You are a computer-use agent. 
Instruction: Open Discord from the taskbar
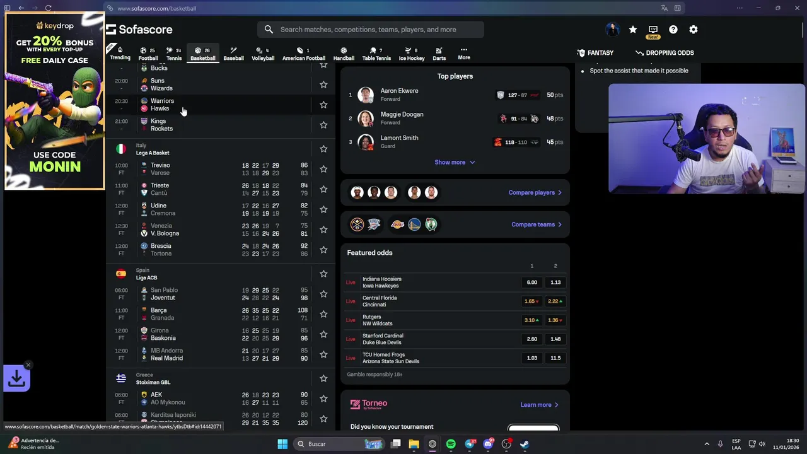tap(488, 444)
